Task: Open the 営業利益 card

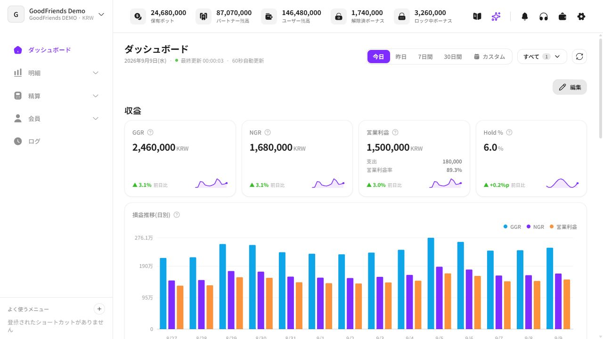Action: pos(415,158)
